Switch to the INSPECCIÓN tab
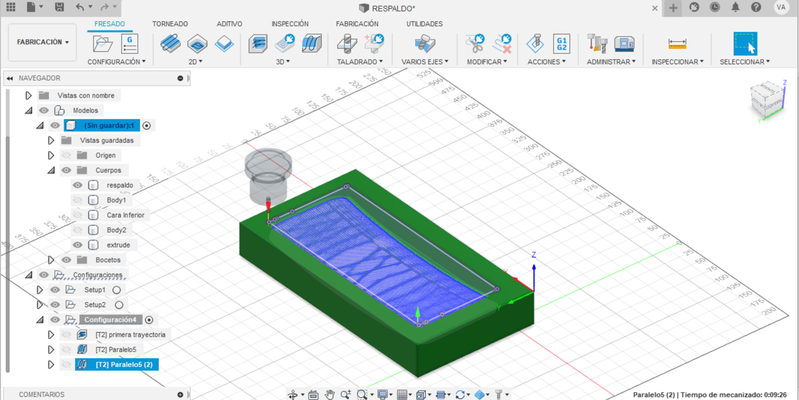The width and height of the screenshot is (799, 400). coord(290,24)
